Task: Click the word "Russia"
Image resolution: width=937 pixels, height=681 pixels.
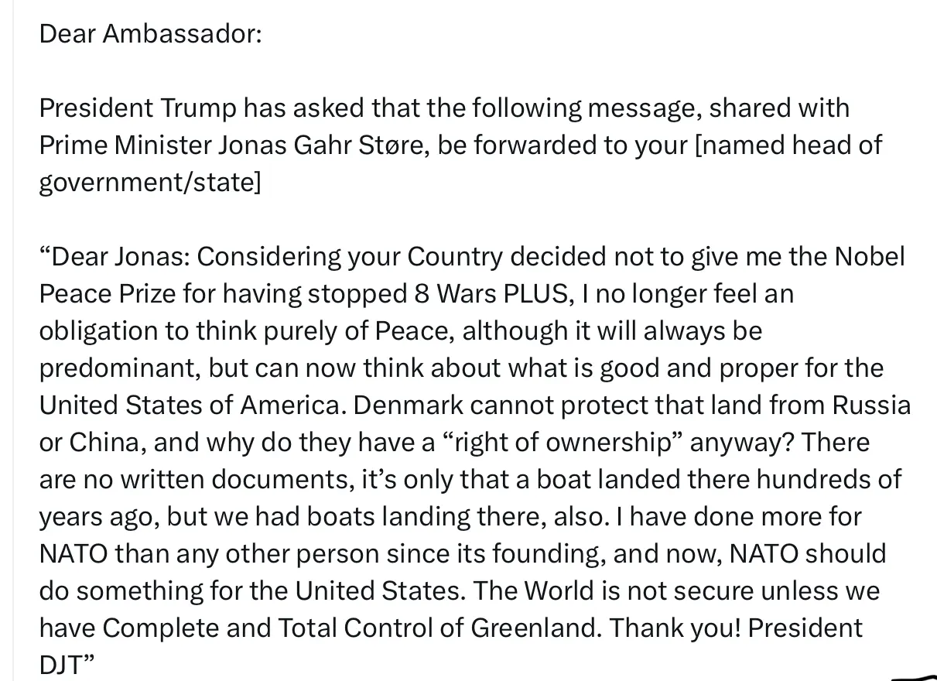Action: (871, 406)
